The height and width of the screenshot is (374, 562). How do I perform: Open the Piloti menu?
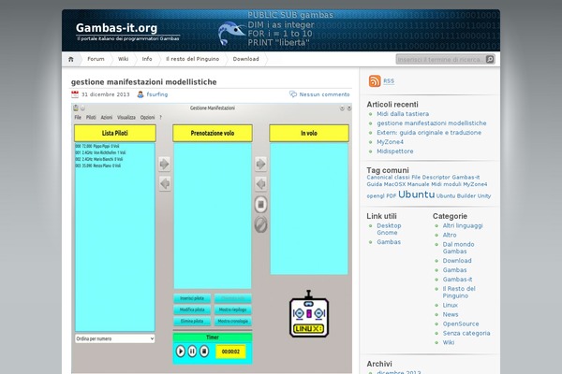pos(91,118)
